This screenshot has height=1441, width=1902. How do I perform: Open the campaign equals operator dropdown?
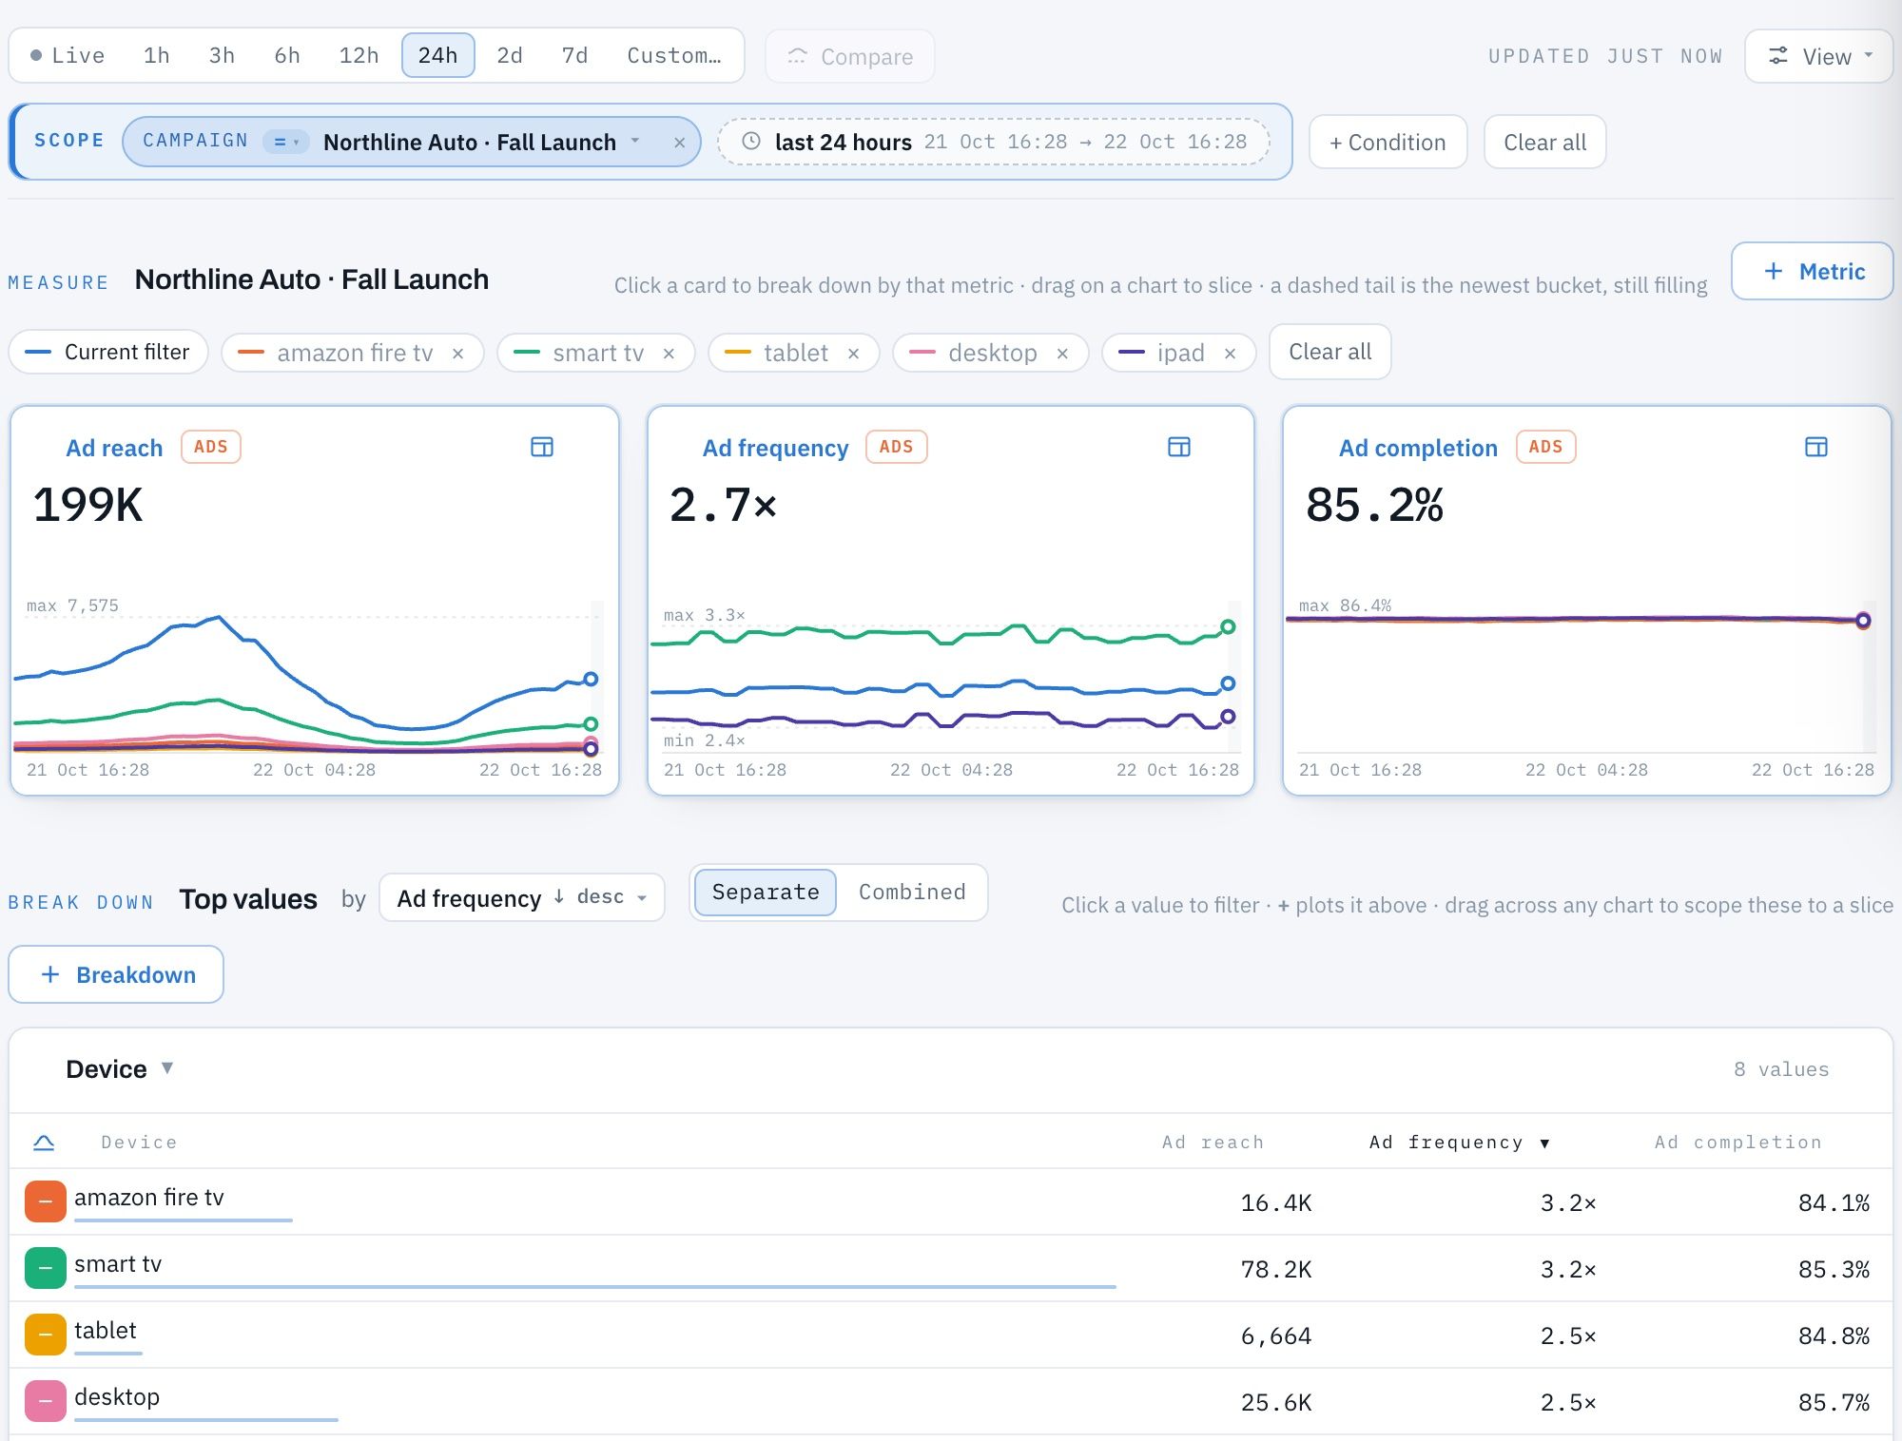tap(285, 142)
